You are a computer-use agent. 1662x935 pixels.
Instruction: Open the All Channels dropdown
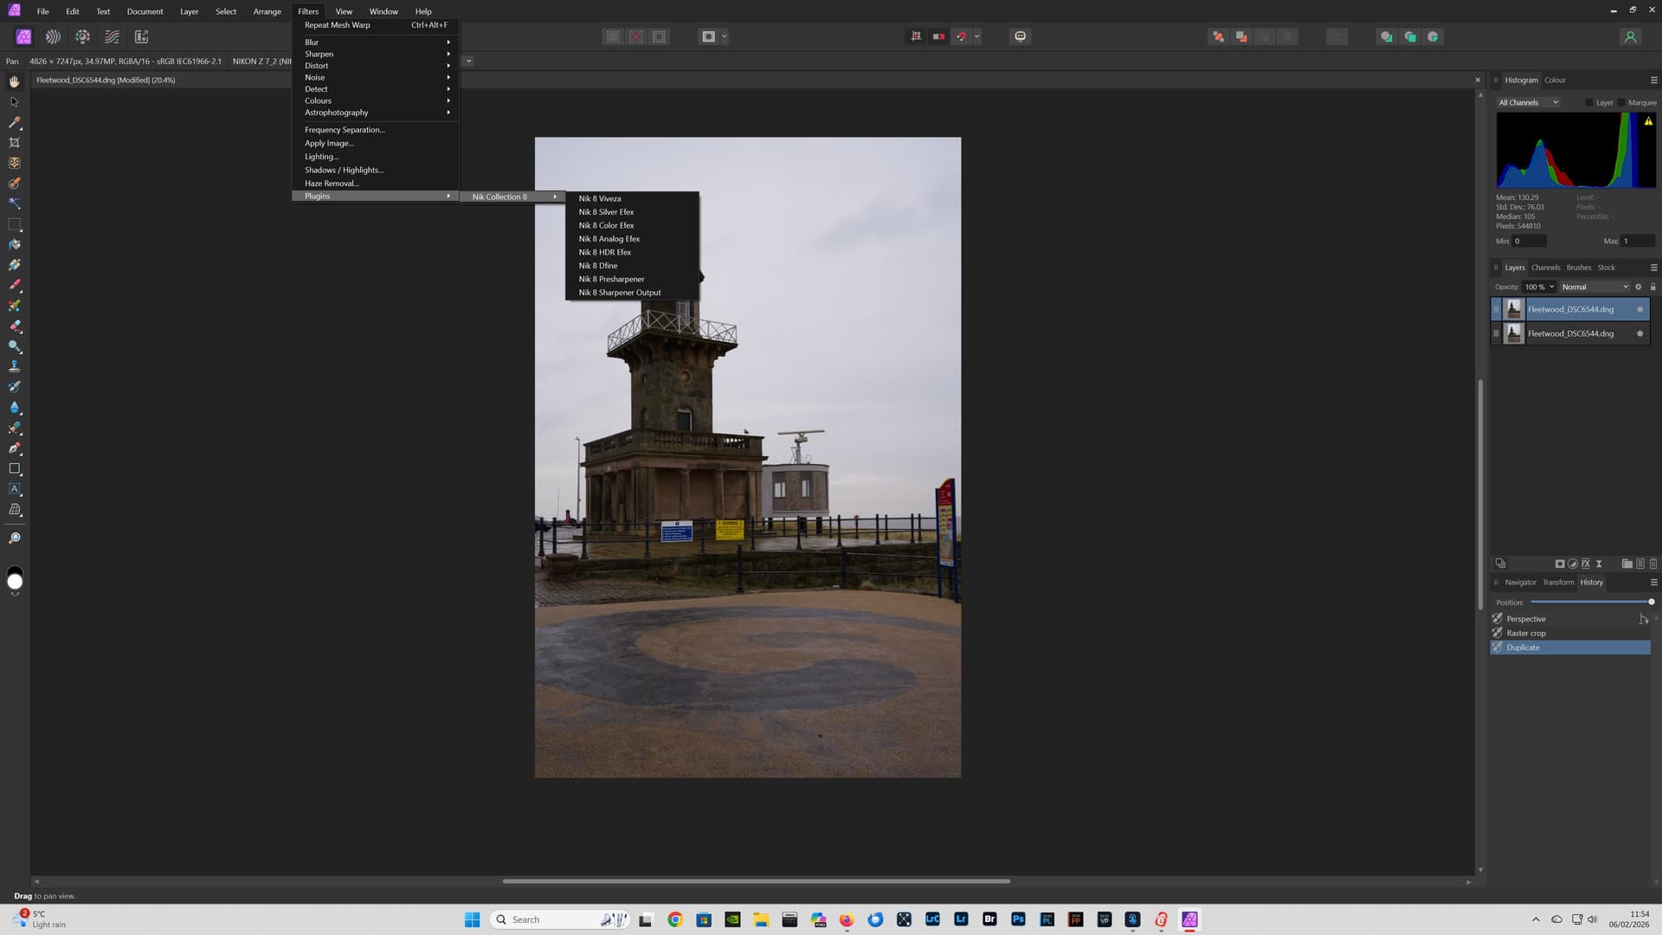(1528, 102)
